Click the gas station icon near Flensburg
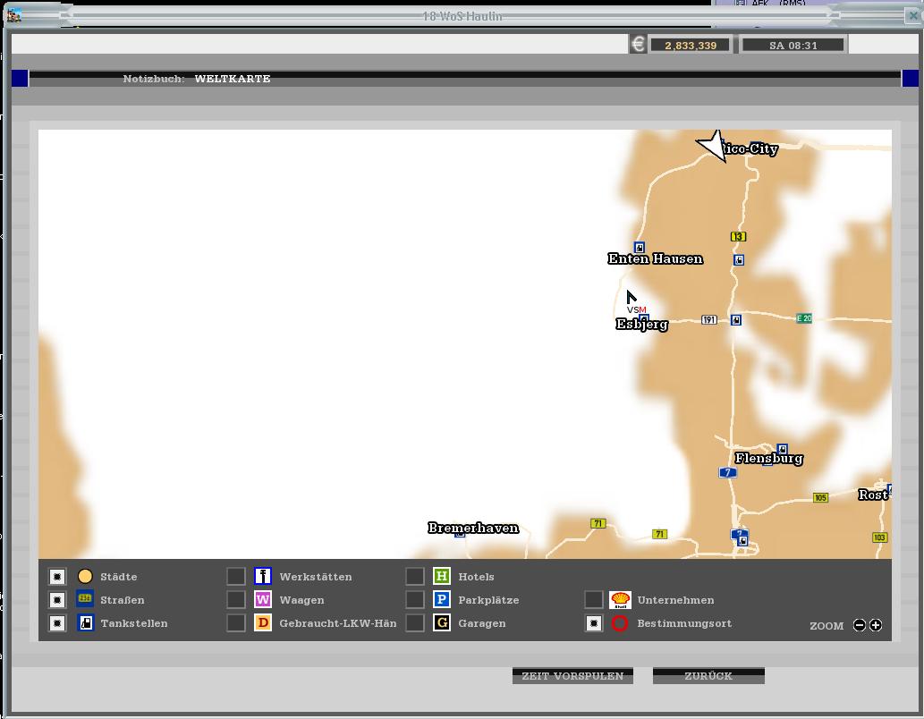The height and width of the screenshot is (719, 924). pos(782,449)
